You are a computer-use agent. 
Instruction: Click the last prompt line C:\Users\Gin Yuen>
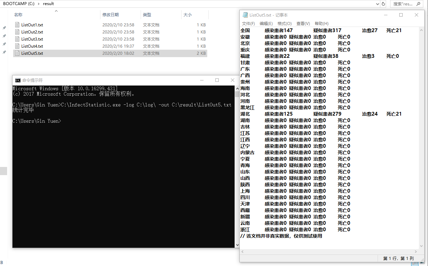point(37,121)
